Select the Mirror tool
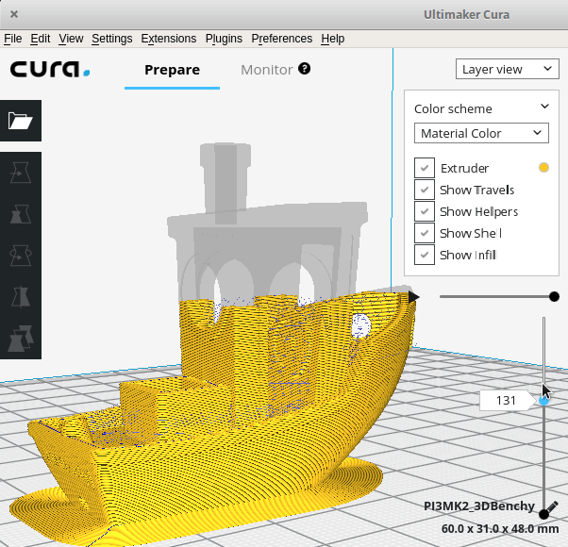This screenshot has height=547, width=568. point(20,296)
